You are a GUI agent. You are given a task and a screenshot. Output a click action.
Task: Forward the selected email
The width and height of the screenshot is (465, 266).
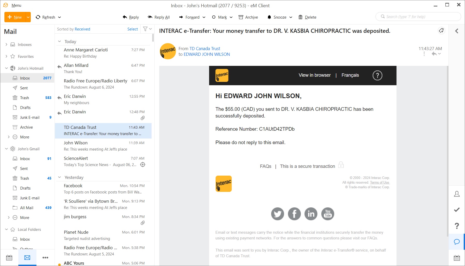tap(189, 17)
